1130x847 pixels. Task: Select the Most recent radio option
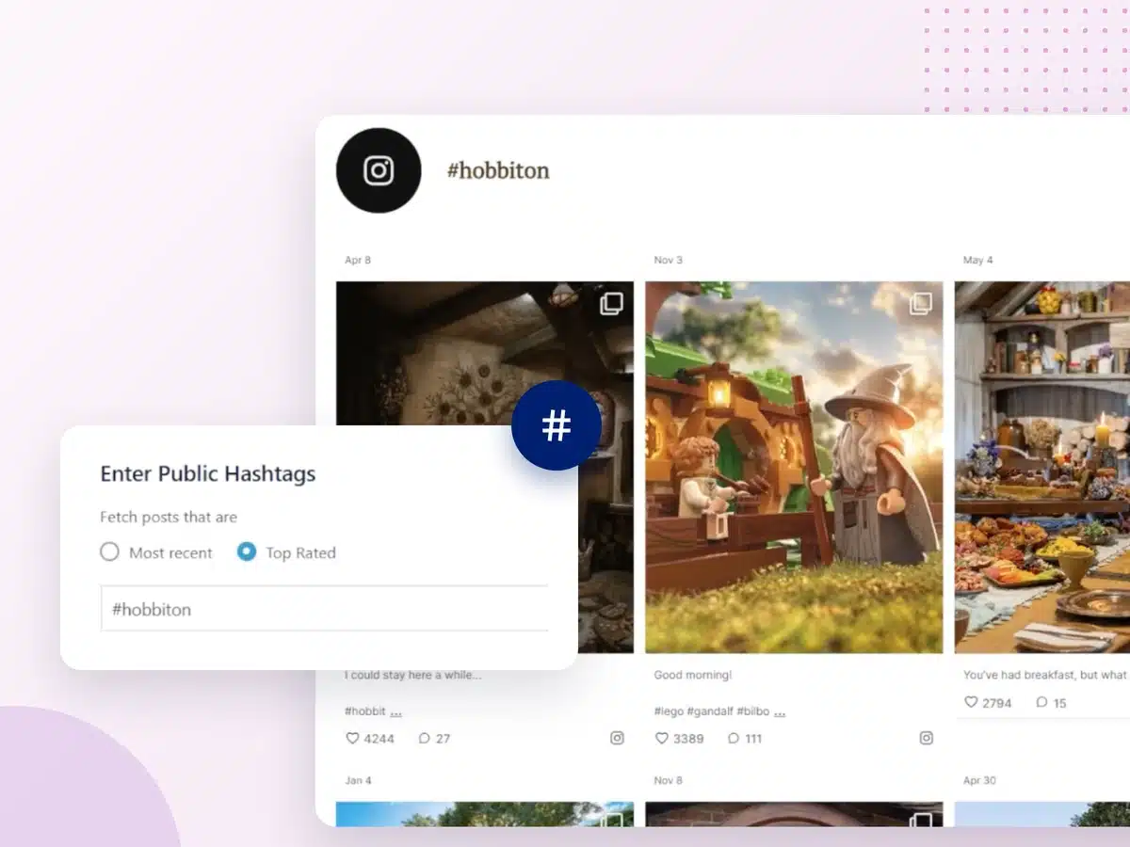(x=110, y=552)
